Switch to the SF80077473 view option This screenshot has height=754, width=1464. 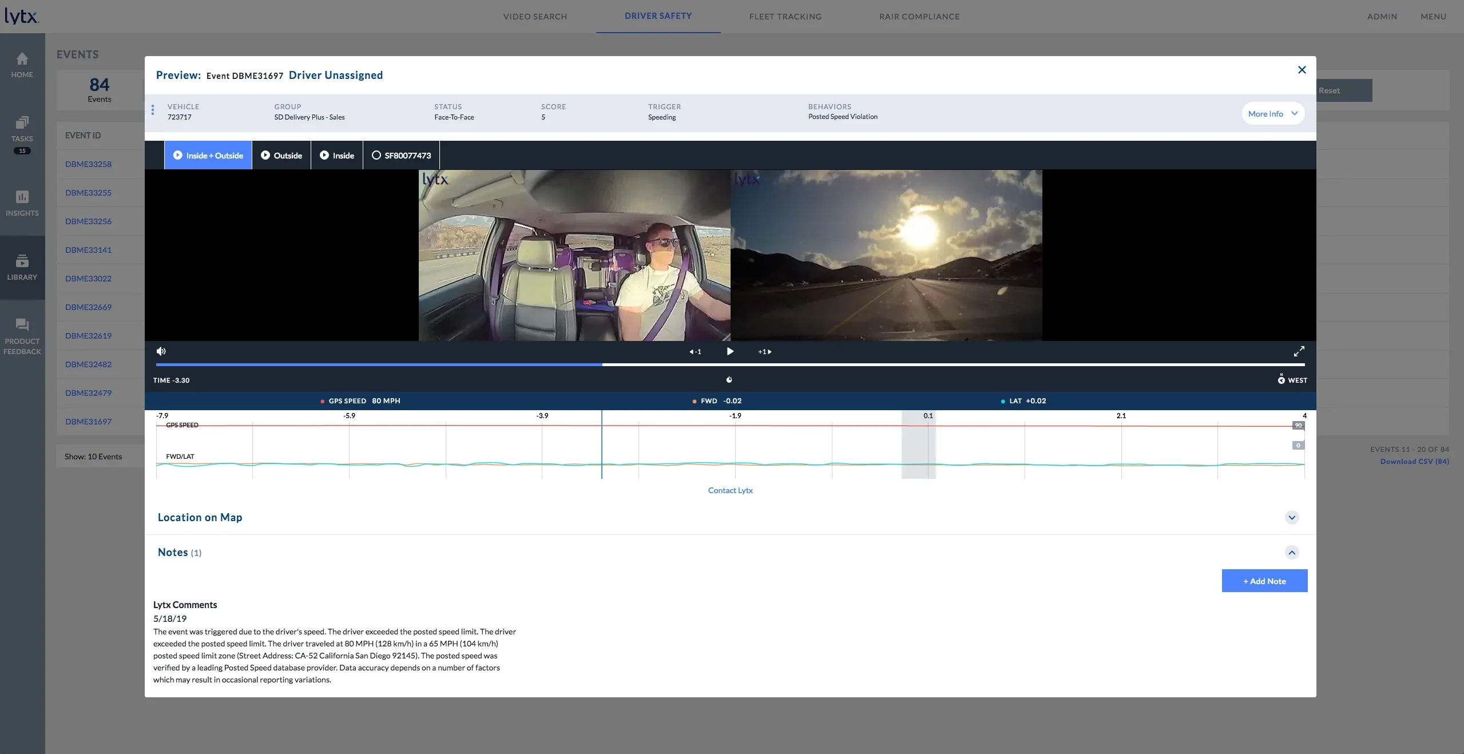401,155
